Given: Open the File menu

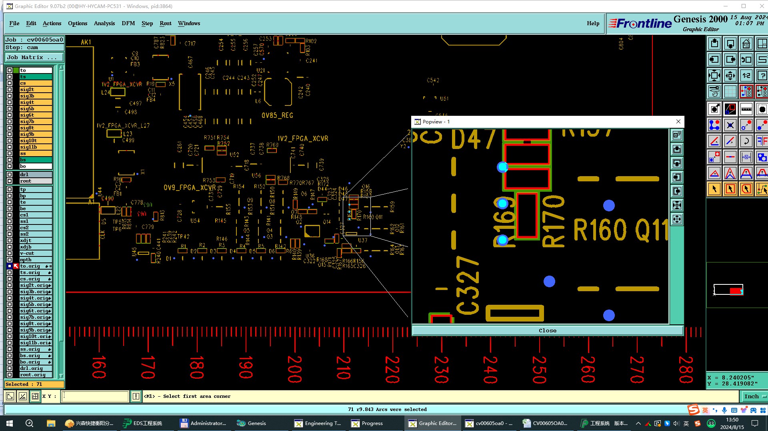Looking at the screenshot, I should click(x=14, y=23).
